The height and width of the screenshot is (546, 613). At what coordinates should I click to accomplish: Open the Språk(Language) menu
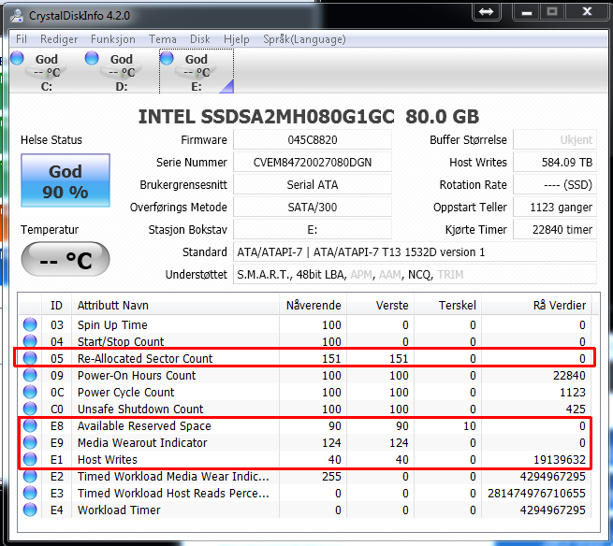304,39
